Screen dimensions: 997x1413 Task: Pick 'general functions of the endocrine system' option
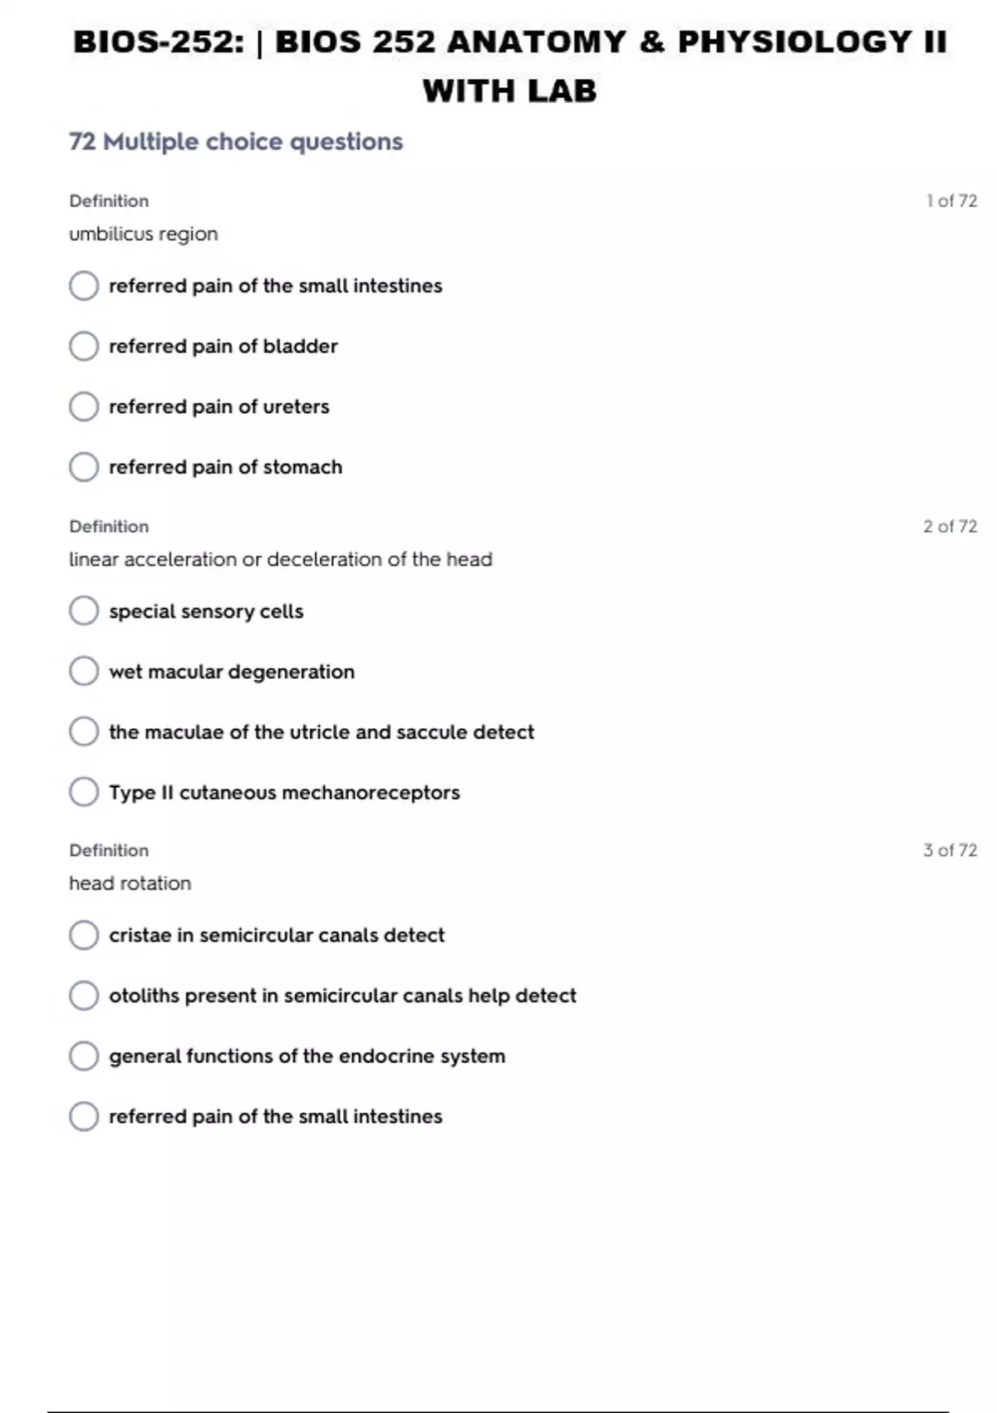84,1056
